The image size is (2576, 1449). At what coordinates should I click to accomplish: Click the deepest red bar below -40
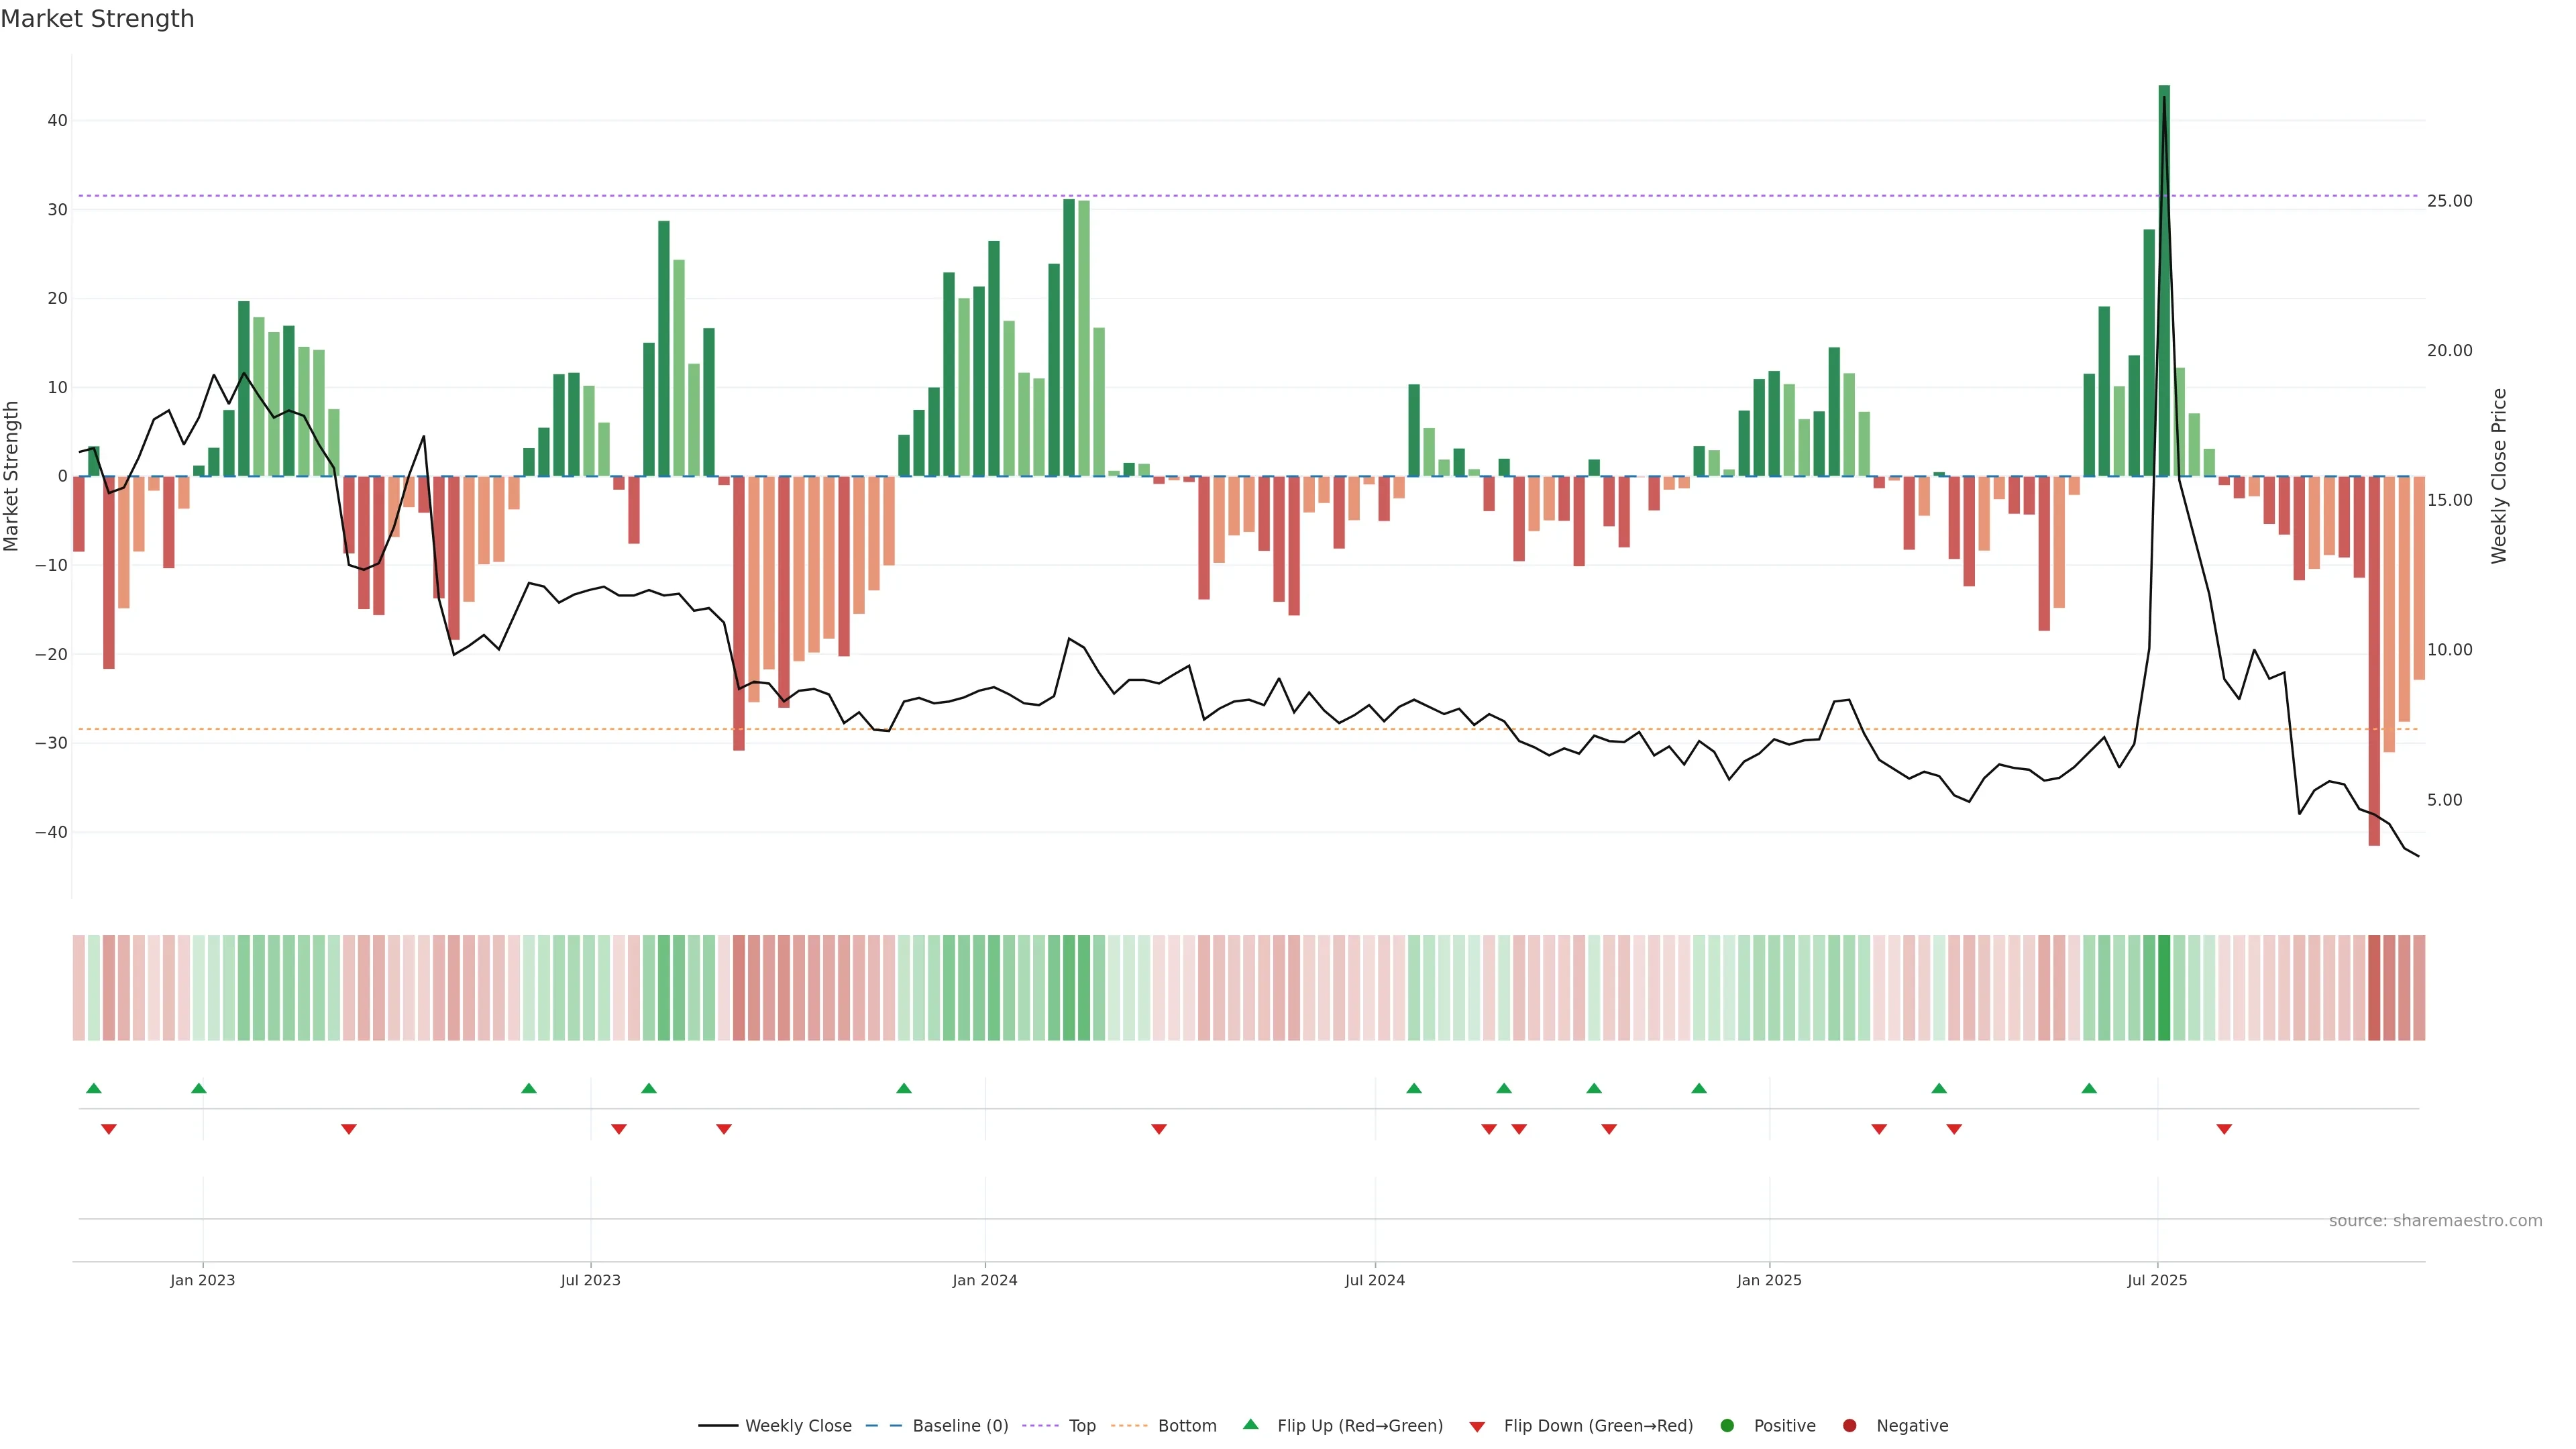(x=2374, y=660)
